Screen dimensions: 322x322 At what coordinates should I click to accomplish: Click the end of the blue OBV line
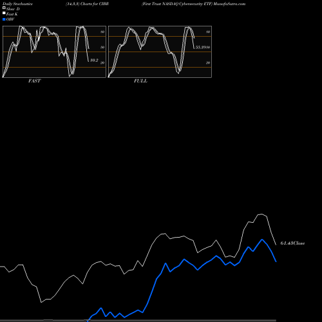coord(276,261)
